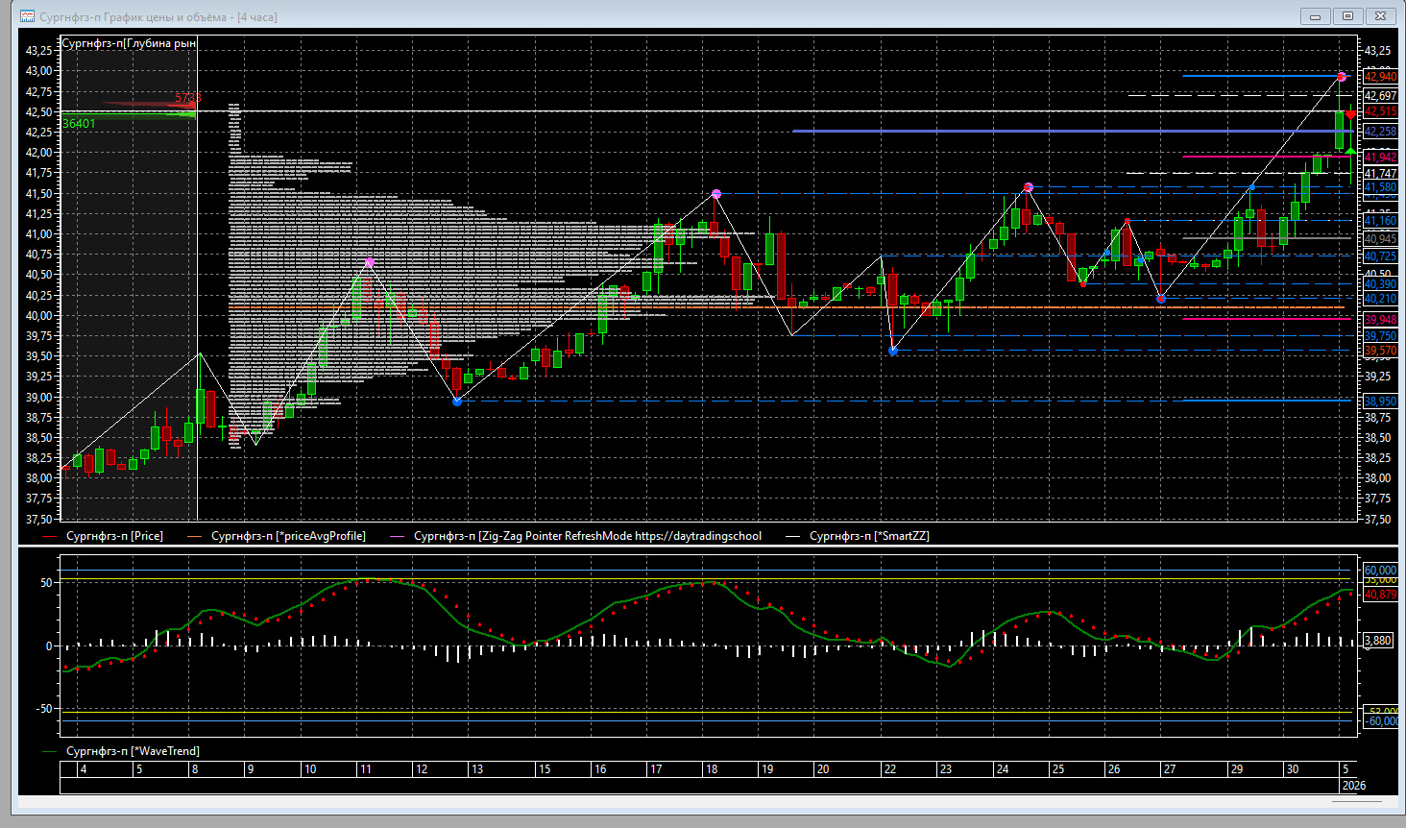Viewport: 1406px width, 828px height.
Task: Maximize the chart window
Action: (1347, 16)
